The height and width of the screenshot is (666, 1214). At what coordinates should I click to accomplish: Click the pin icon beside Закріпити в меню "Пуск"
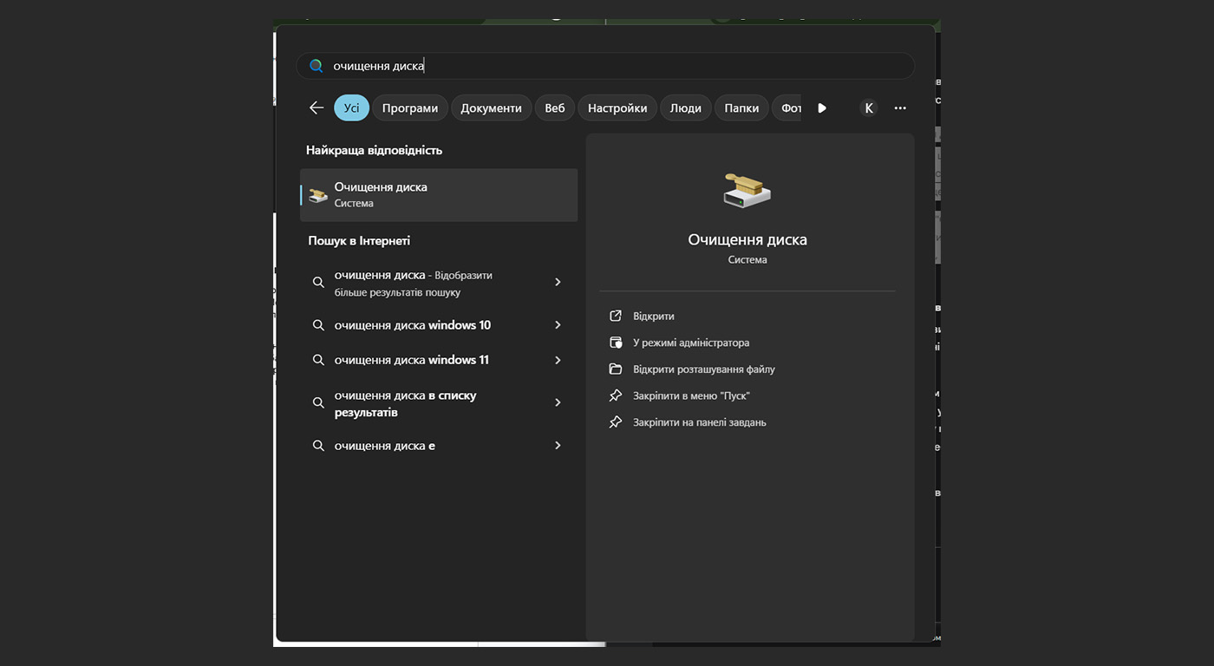pos(616,395)
